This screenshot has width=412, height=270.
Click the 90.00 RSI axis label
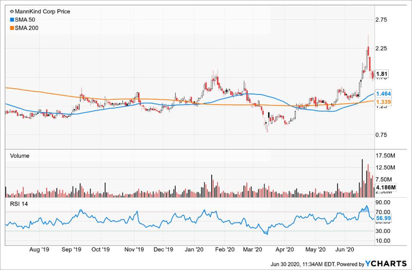click(383, 202)
